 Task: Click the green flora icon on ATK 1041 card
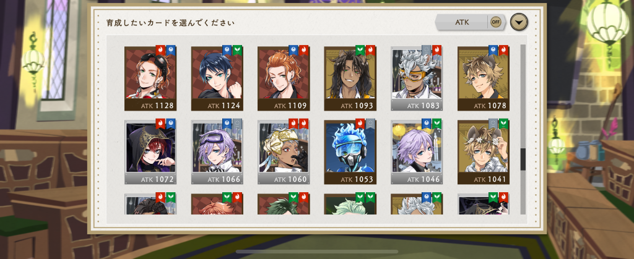(x=503, y=124)
